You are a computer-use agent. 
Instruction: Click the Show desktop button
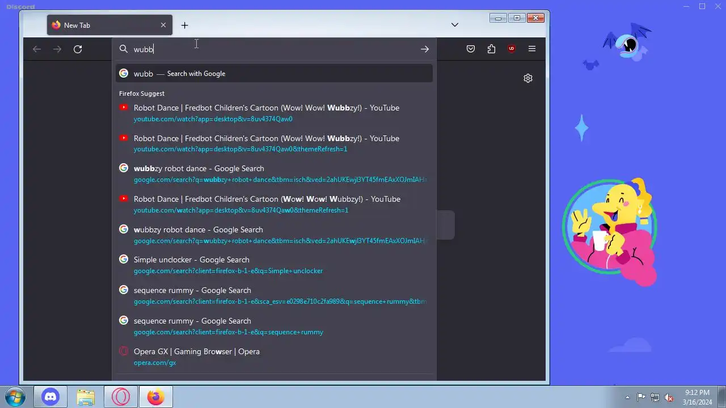click(x=721, y=397)
